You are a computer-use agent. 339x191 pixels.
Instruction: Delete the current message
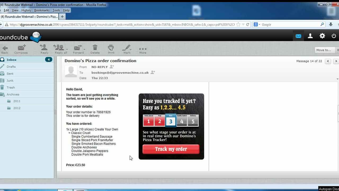click(x=95, y=49)
